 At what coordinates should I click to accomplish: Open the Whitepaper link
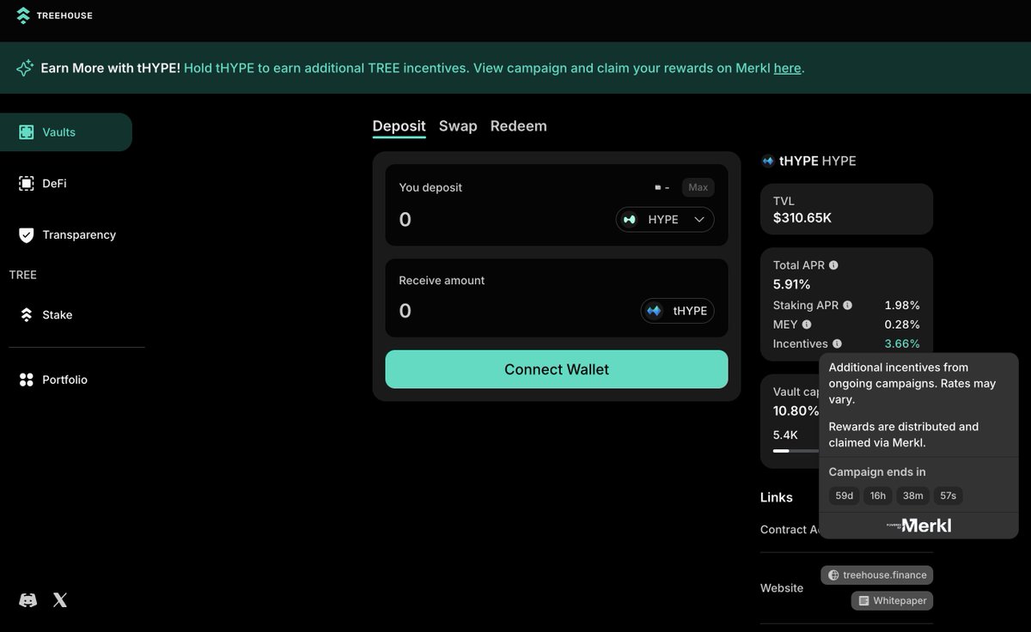892,601
